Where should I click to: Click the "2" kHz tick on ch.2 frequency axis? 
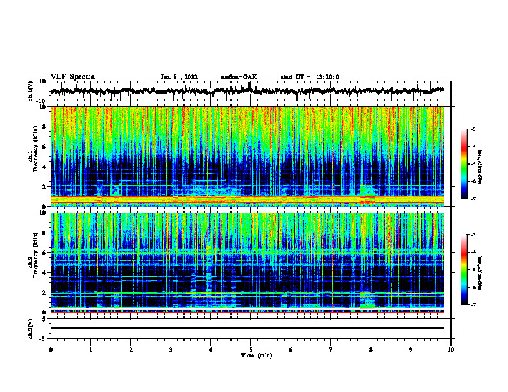[45, 293]
